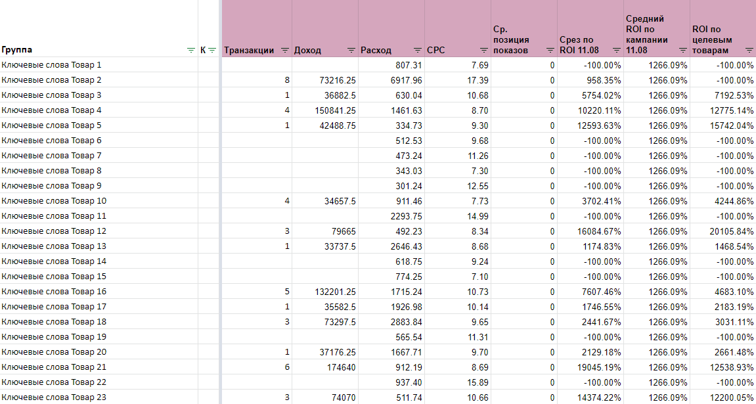Select cell Ключевые слова Товар 16
The image size is (756, 404).
pyautogui.click(x=99, y=291)
